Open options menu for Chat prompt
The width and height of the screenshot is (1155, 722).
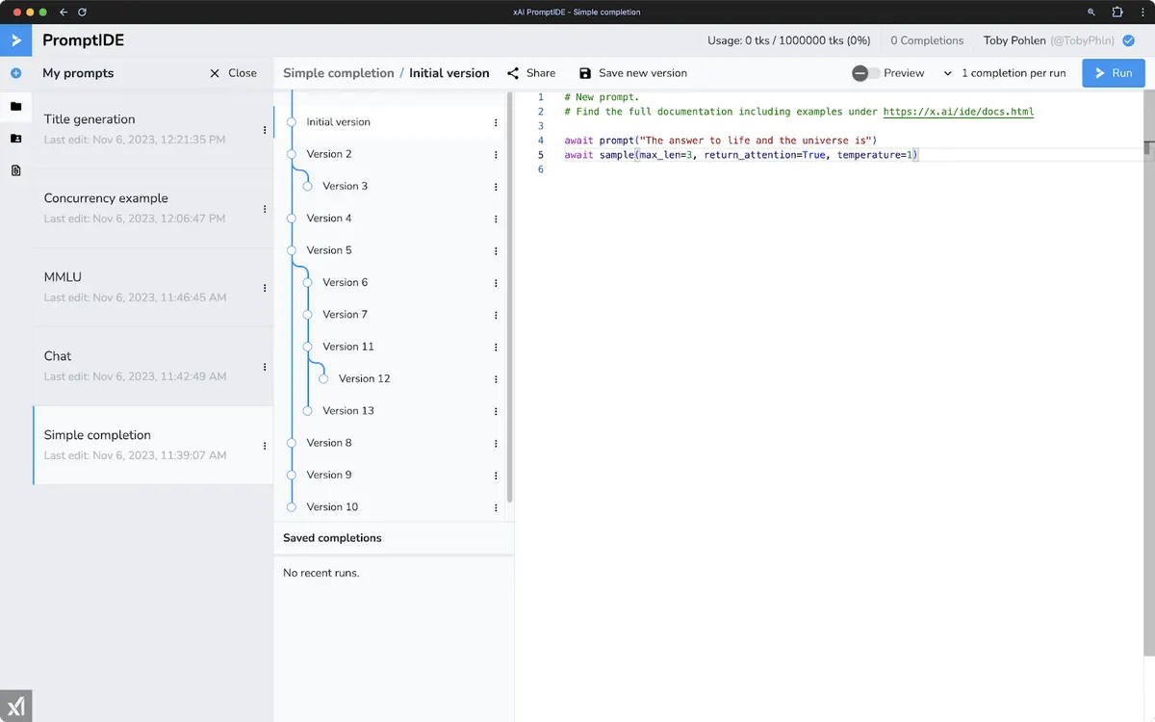pos(265,367)
